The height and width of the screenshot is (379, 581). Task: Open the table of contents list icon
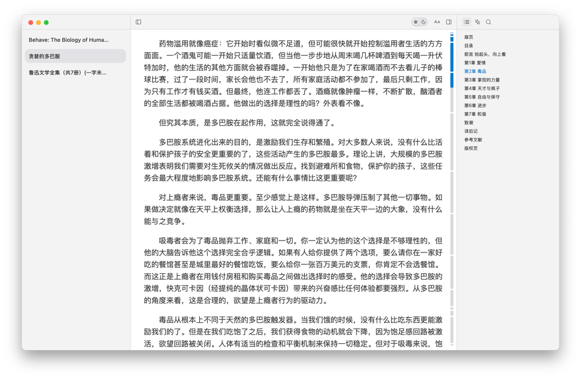(x=466, y=22)
